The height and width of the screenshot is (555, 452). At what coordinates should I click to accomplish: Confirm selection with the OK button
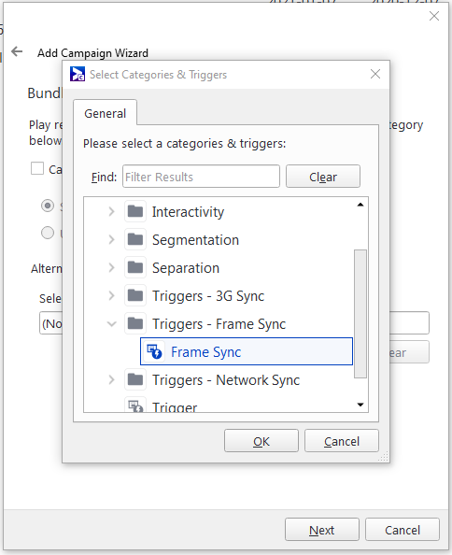[261, 441]
